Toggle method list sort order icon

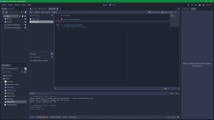52,54
